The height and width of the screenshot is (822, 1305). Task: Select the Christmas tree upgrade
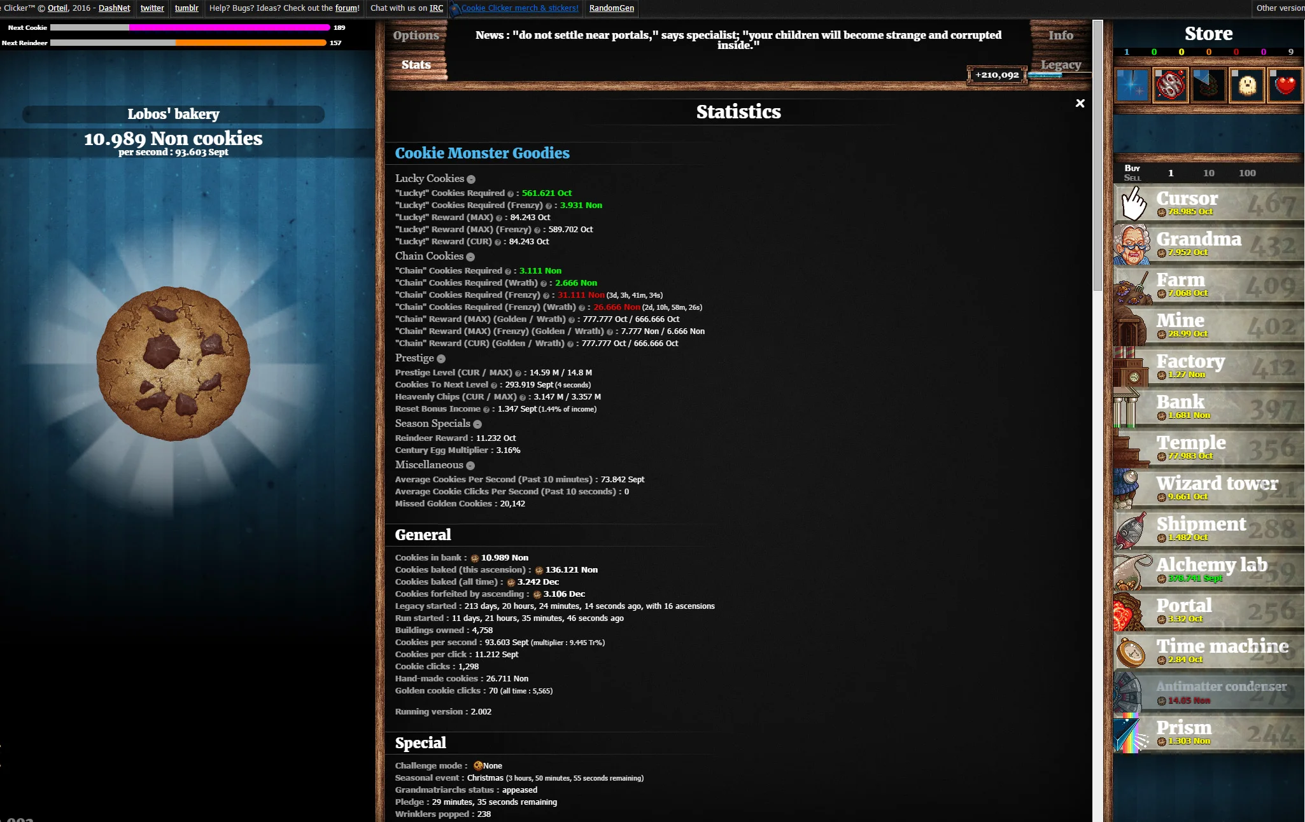1209,85
